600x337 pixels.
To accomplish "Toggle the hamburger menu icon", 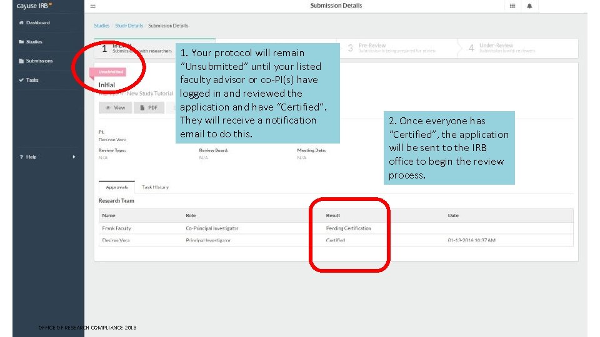I will coord(92,6).
